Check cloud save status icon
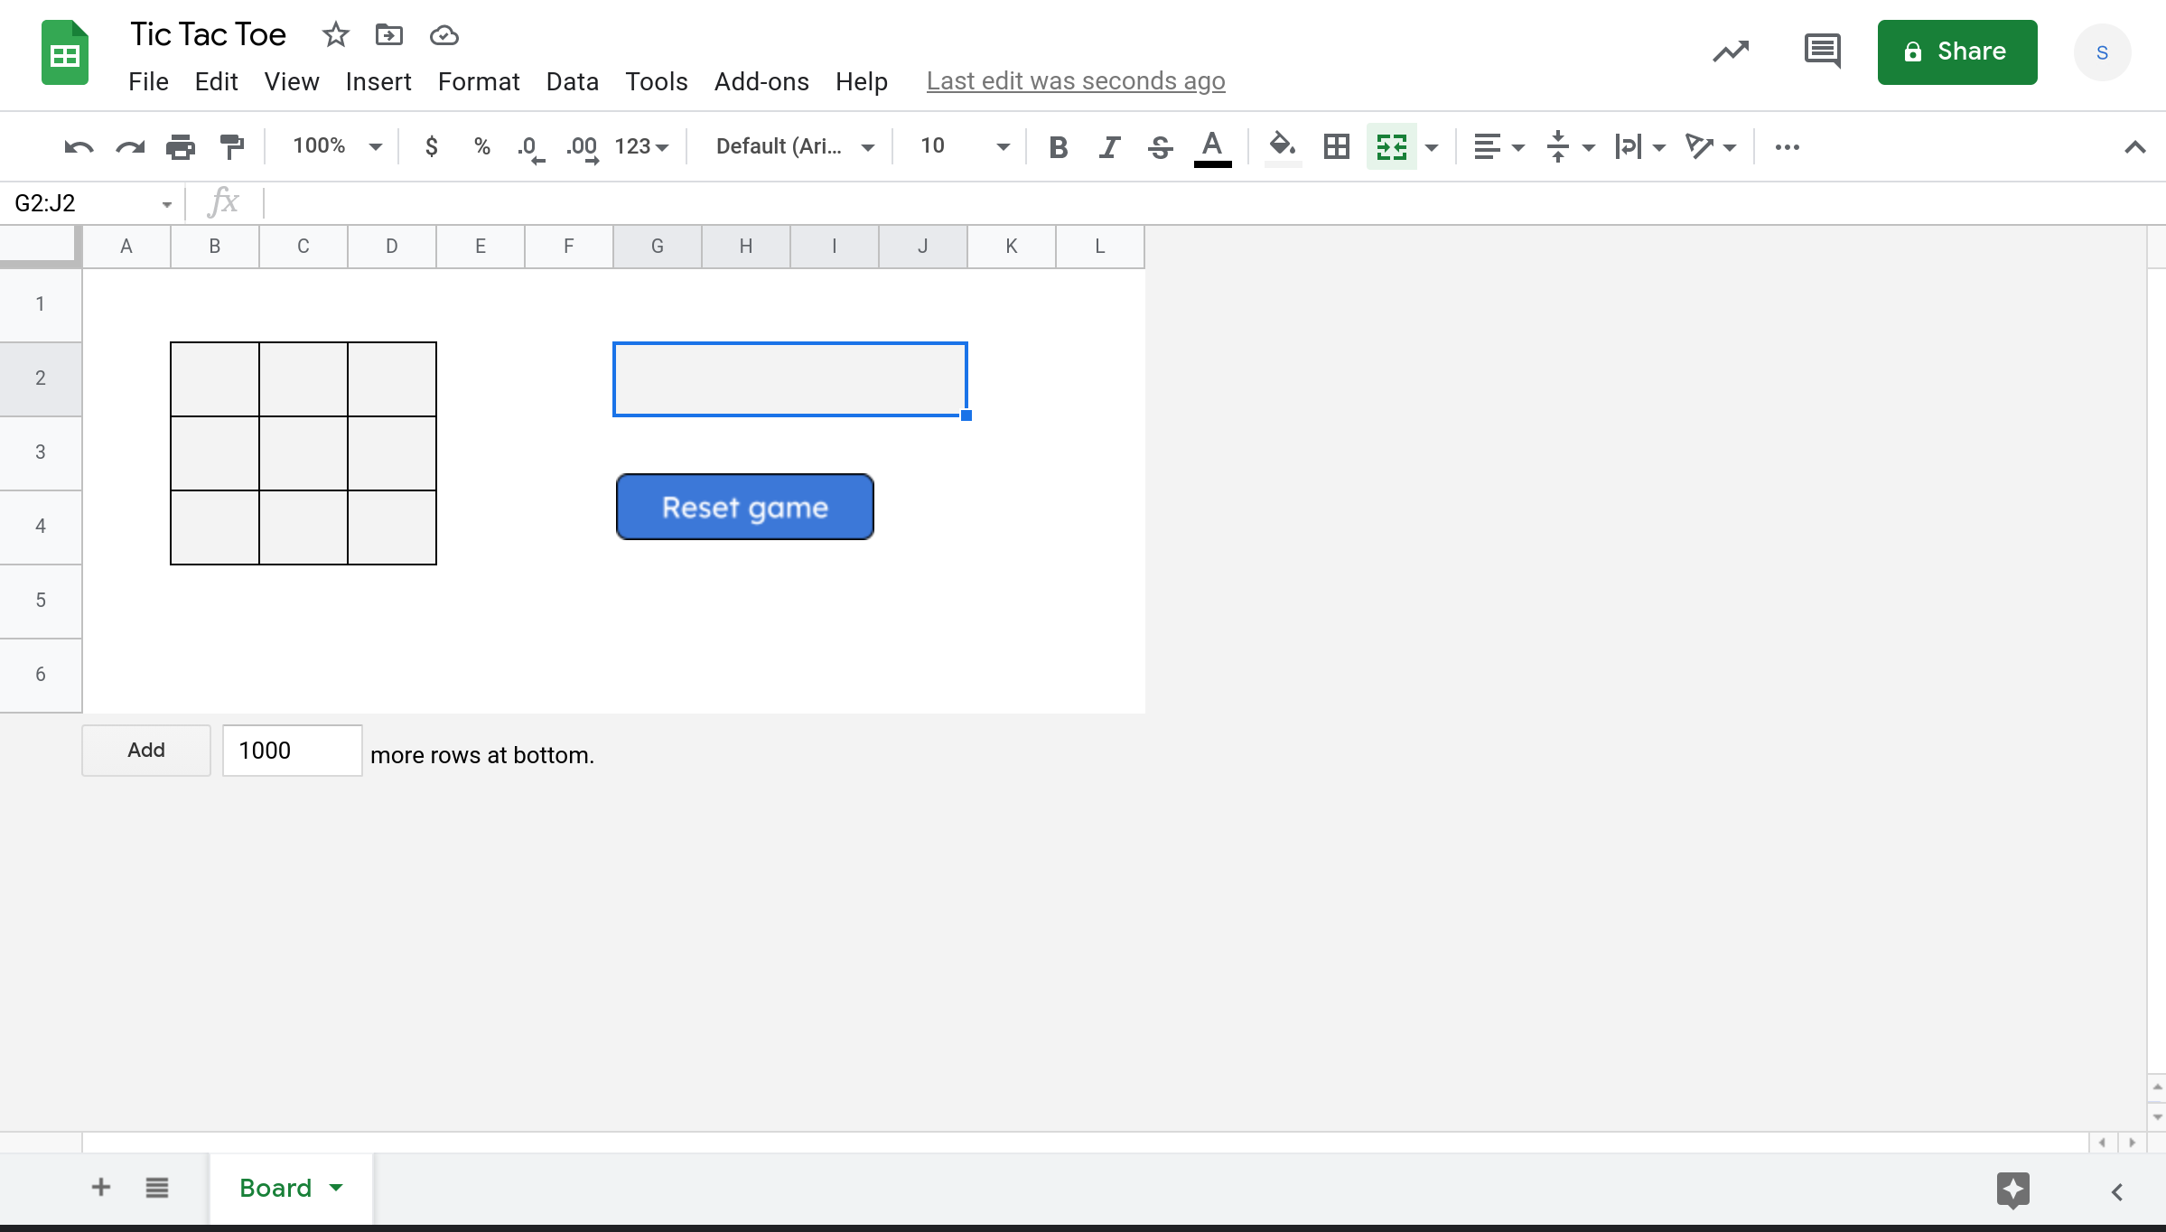Screen dimensions: 2166x1232 coord(443,35)
